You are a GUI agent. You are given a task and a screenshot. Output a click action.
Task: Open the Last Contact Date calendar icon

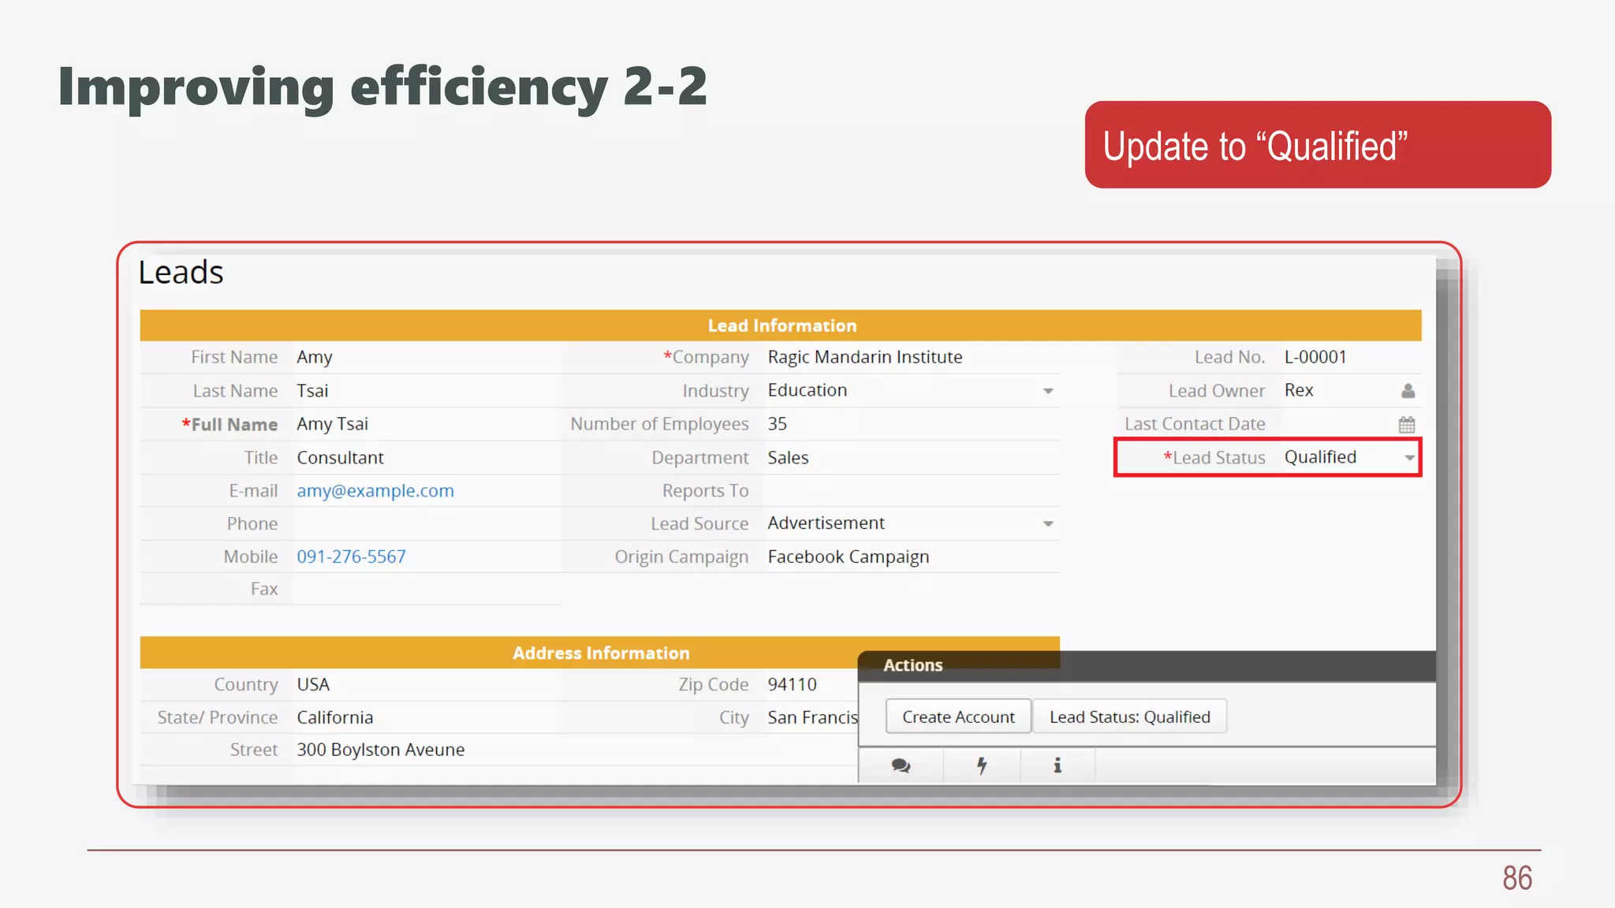[1407, 425]
